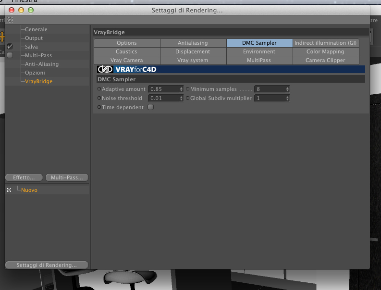The image size is (381, 290).
Task: Close the Settaggi di Rendering window
Action: (x=12, y=10)
